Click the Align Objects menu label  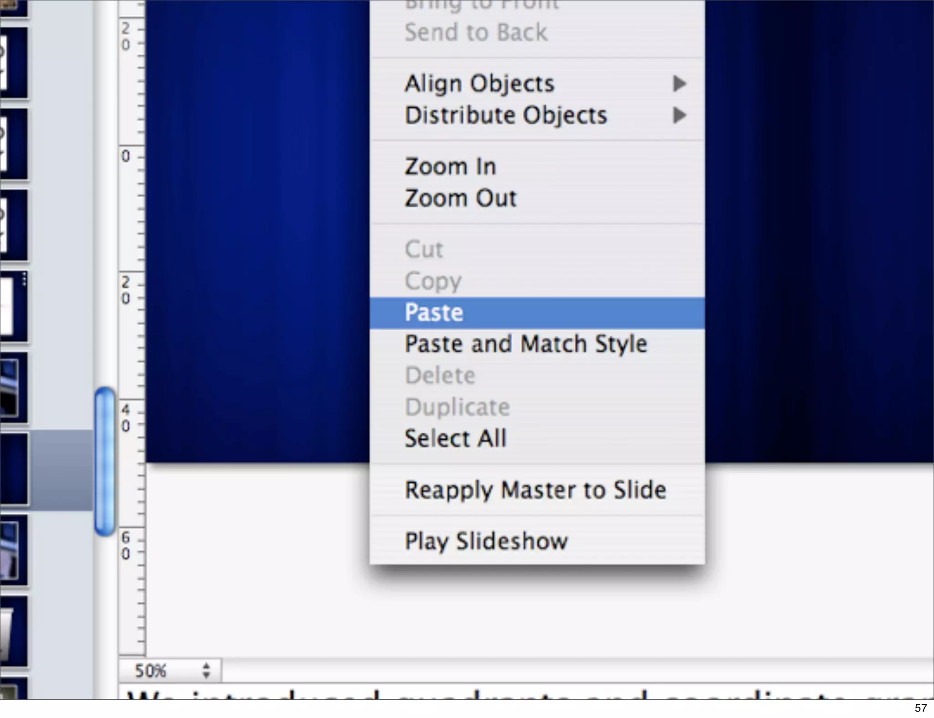pyautogui.click(x=479, y=84)
